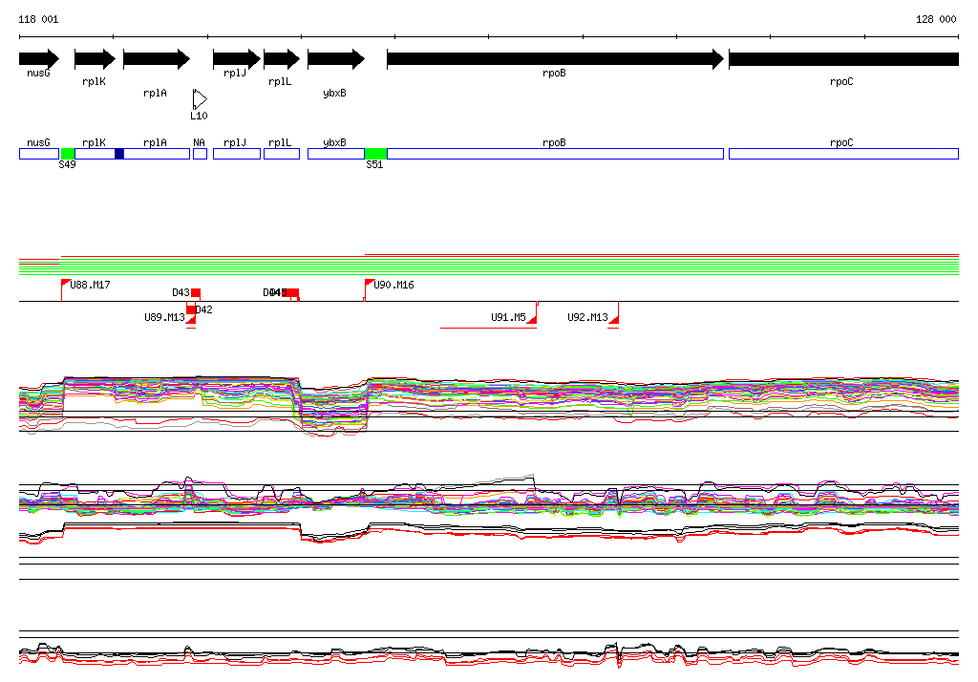Click the 118 001 start coordinate label
The height and width of the screenshot is (682, 978).
pyautogui.click(x=38, y=19)
